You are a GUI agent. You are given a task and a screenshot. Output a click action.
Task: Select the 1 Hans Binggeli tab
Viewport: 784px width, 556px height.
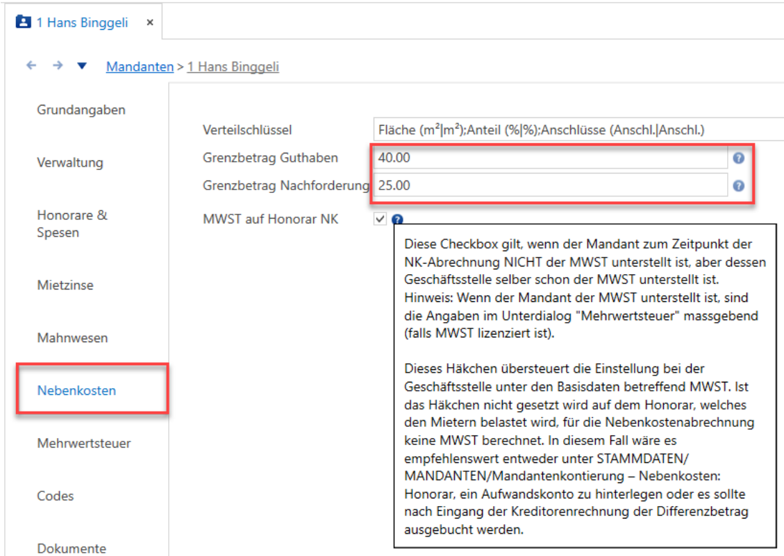point(82,22)
